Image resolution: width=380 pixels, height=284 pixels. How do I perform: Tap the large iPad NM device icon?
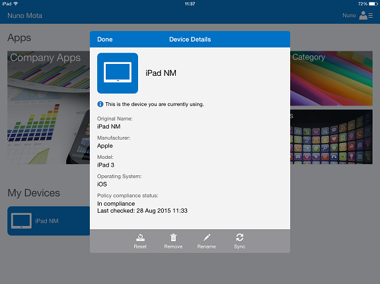pyautogui.click(x=118, y=73)
